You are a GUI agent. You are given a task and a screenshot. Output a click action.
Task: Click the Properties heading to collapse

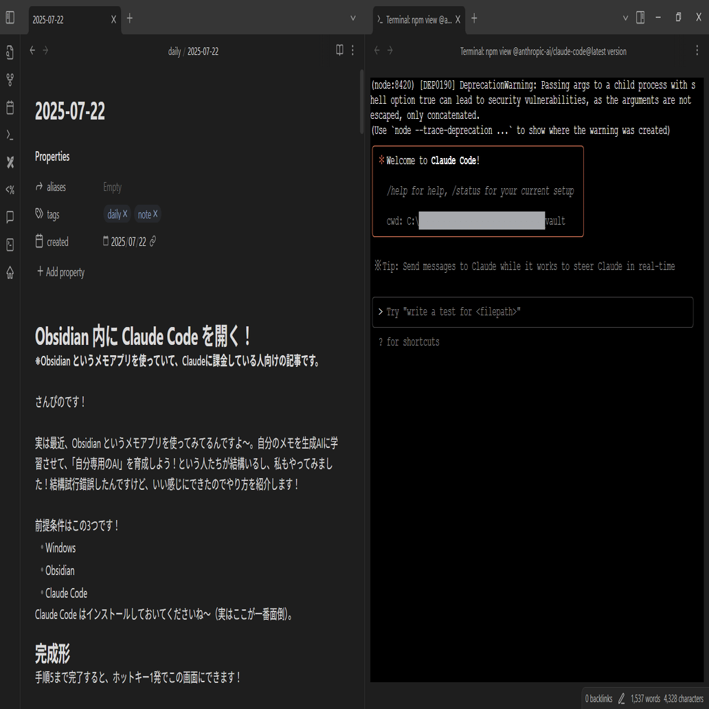click(52, 157)
